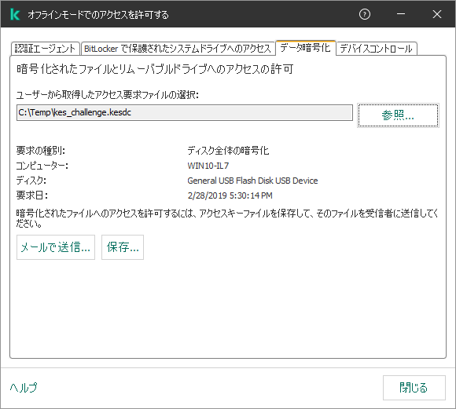
Task: Open the BitLocker で保護されたシステムドライブへのアクセス tab
Action: (x=178, y=49)
